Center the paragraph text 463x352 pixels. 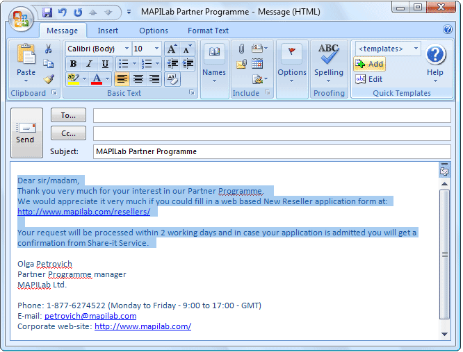tap(138, 79)
